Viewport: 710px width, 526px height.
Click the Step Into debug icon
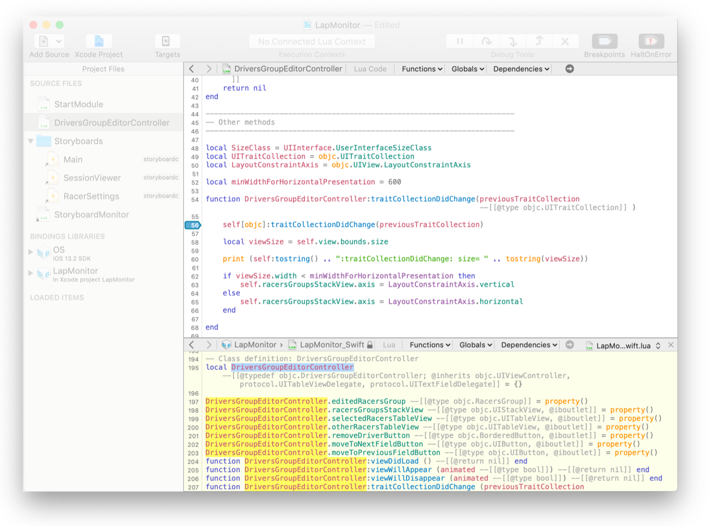tap(512, 41)
